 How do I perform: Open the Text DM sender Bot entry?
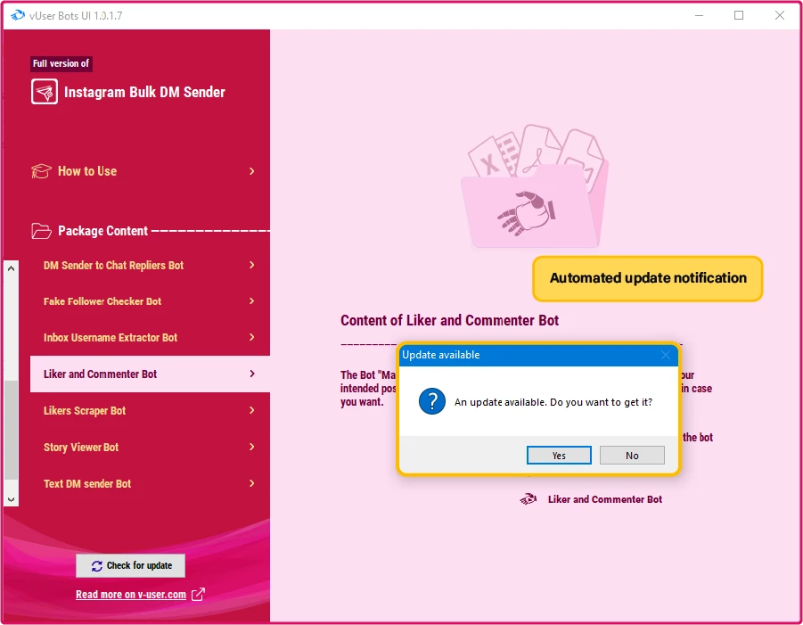point(150,483)
